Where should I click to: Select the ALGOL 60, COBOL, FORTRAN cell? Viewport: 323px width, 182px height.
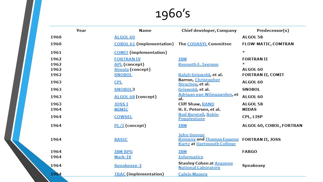click(272, 126)
